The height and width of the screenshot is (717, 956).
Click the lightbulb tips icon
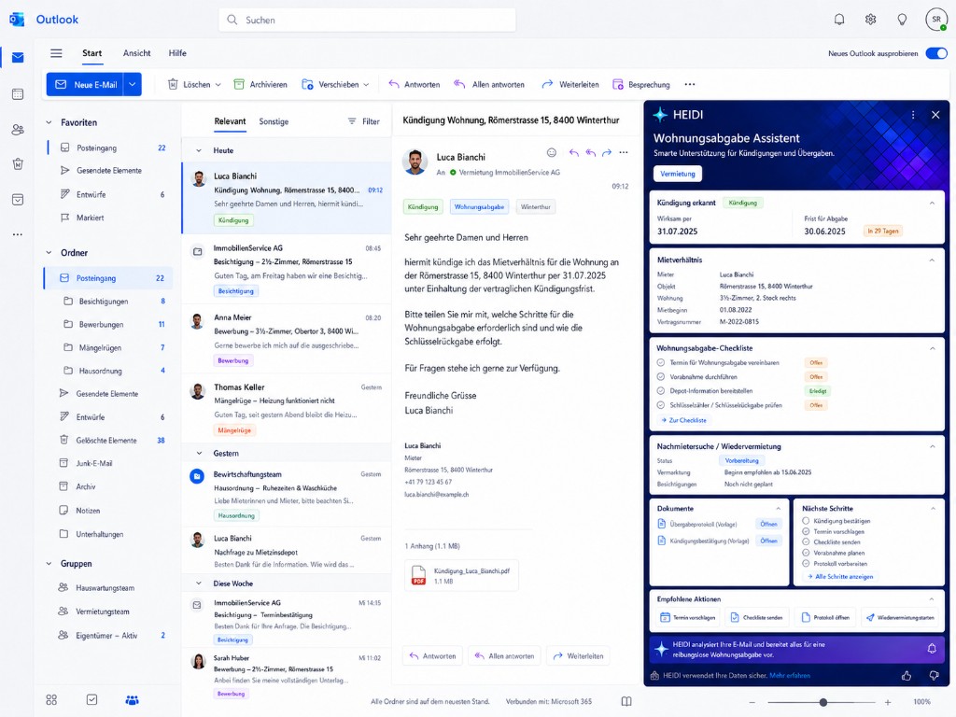[902, 20]
